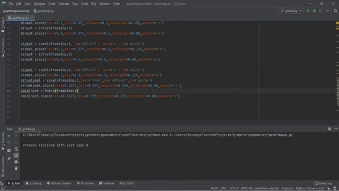This screenshot has height=191, width=339.
Task: Open AWS credentials selector in status bar
Action: click(260, 188)
